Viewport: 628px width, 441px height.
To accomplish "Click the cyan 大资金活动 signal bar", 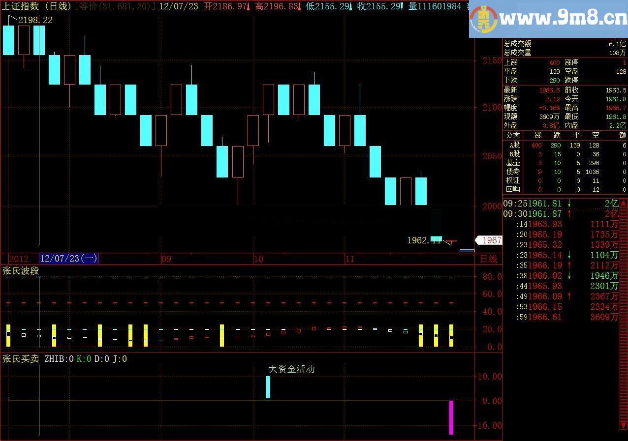I will tap(268, 387).
